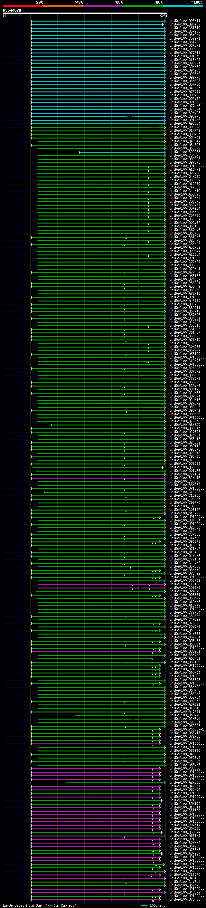Click hit label UniRef100_A9T4X8
206x908 pixels.
coord(184,120)
